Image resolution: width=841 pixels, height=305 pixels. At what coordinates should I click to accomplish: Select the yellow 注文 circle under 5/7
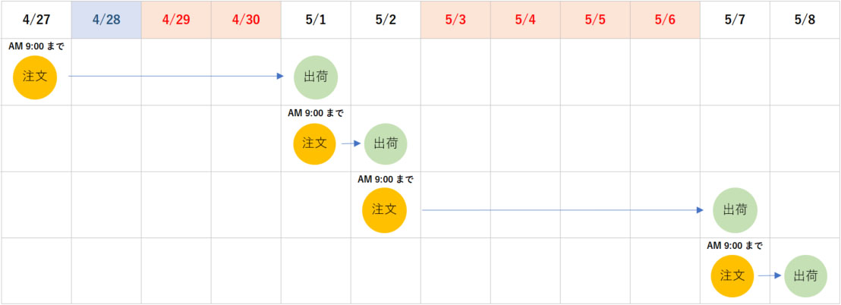(x=732, y=276)
